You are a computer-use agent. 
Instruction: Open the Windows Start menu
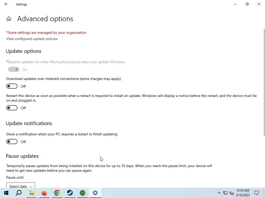(6, 193)
